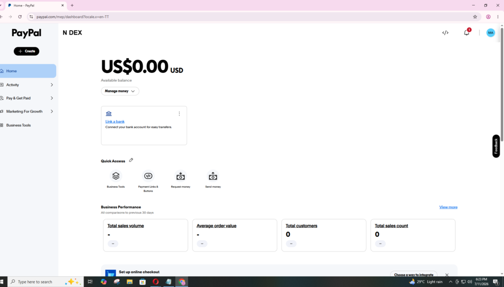Click the Send money icon
Screen dimensions: 504x287
point(213,176)
